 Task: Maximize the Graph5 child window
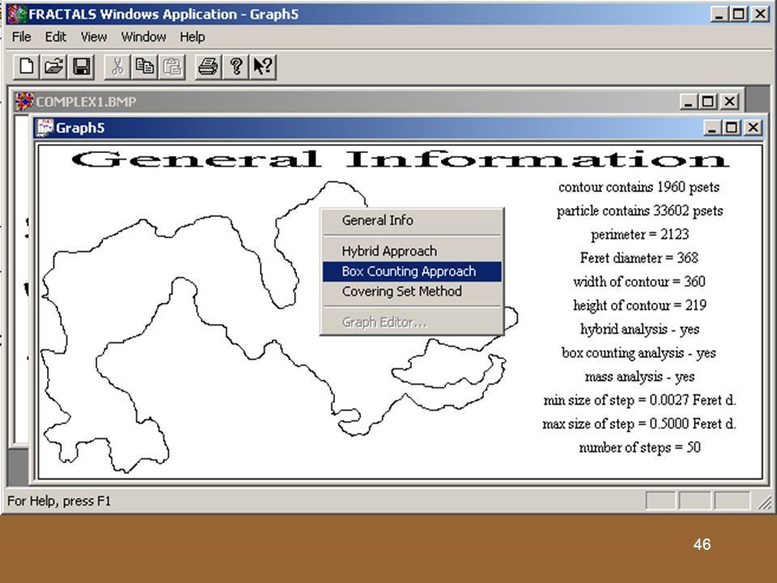(x=732, y=128)
